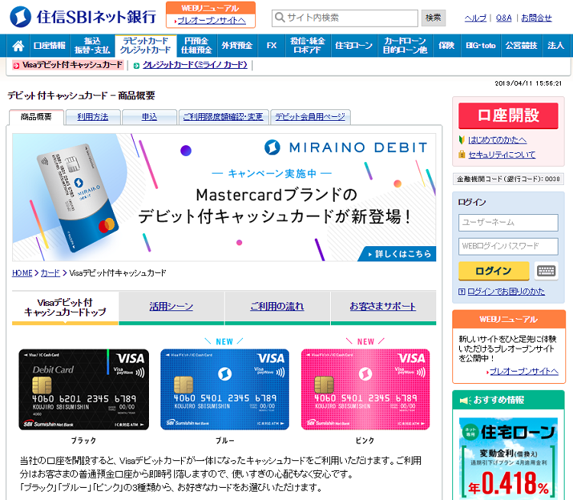Image resolution: width=573 pixels, height=500 pixels.
Task: Click the red 口座開設 button
Action: pos(508,115)
